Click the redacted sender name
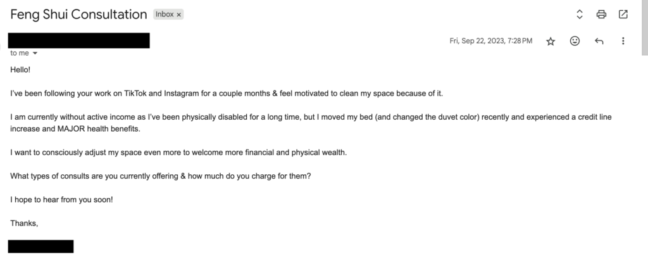This screenshot has height=268, width=648. coord(78,41)
